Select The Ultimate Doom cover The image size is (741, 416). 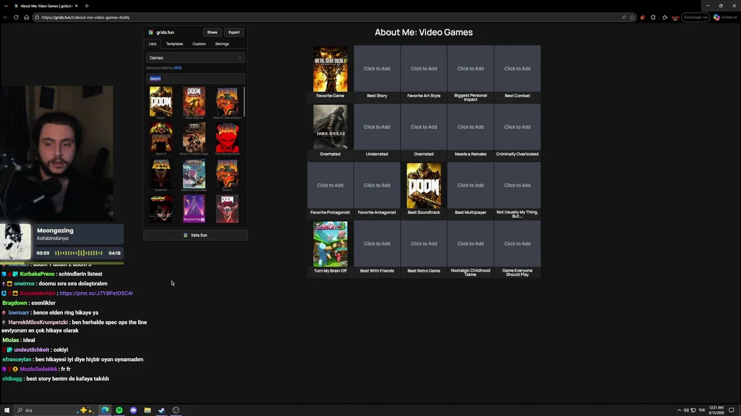(227, 137)
